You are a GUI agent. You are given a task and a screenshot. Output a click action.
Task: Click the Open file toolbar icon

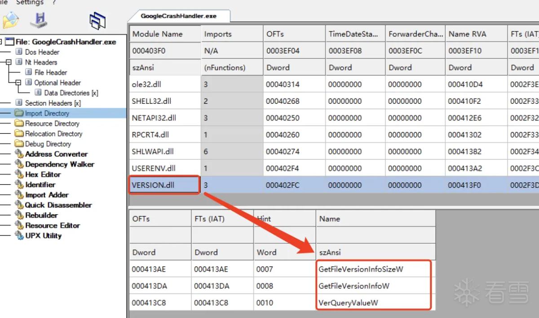(10, 21)
